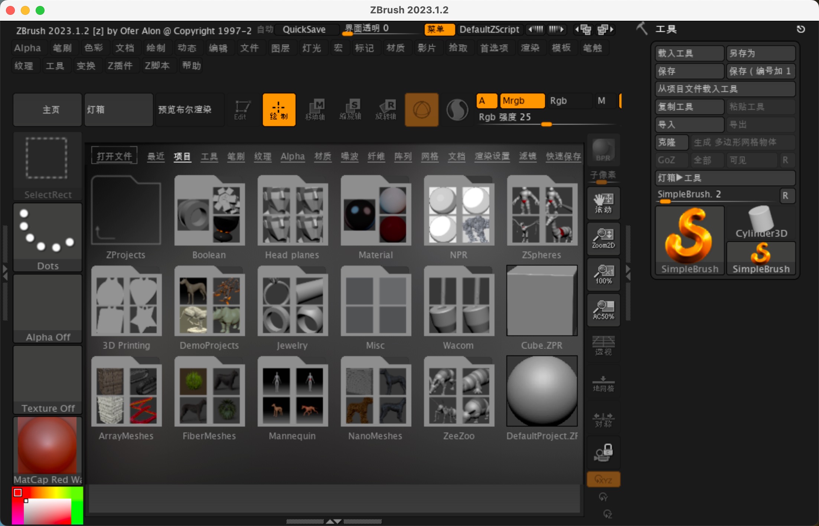819x526 pixels.
Task: Click the 另存为 (Save As) button
Action: 761,53
